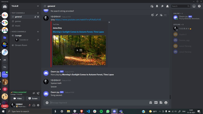203x114 pixels.
Task: Open the server folder icon
Action: pyautogui.click(x=5, y=37)
